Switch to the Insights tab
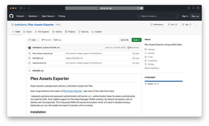This screenshot has height=126, width=209. [97, 32]
